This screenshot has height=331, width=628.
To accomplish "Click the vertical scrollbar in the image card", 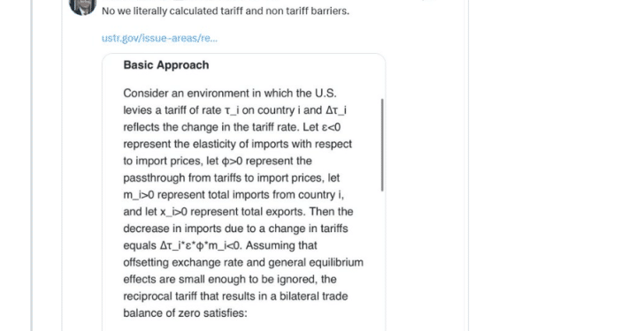I will [382, 145].
